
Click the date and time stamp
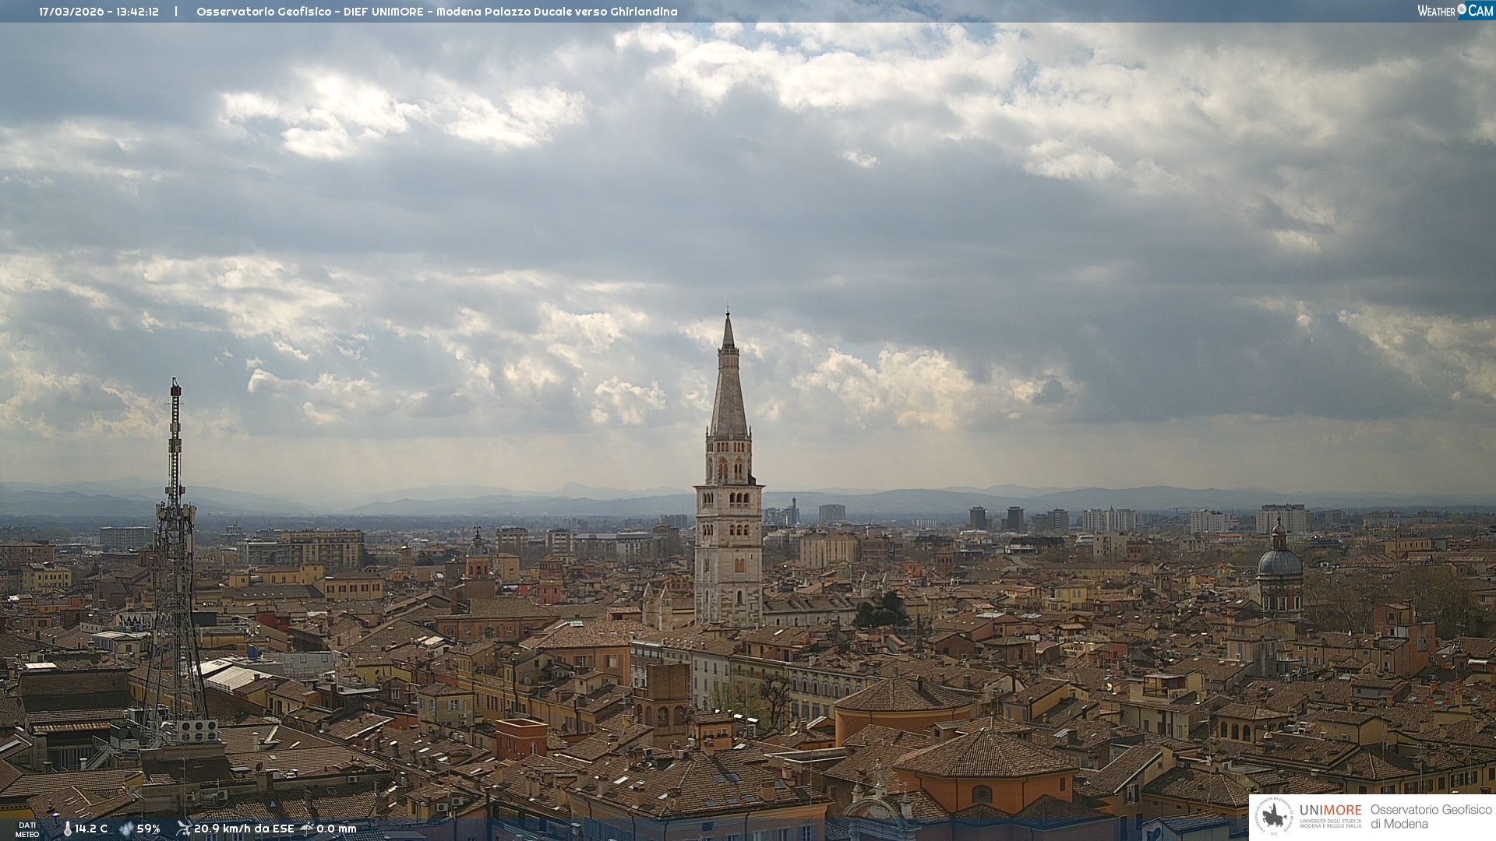(x=99, y=12)
